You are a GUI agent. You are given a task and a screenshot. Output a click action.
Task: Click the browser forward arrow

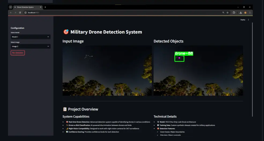[x=15, y=13]
